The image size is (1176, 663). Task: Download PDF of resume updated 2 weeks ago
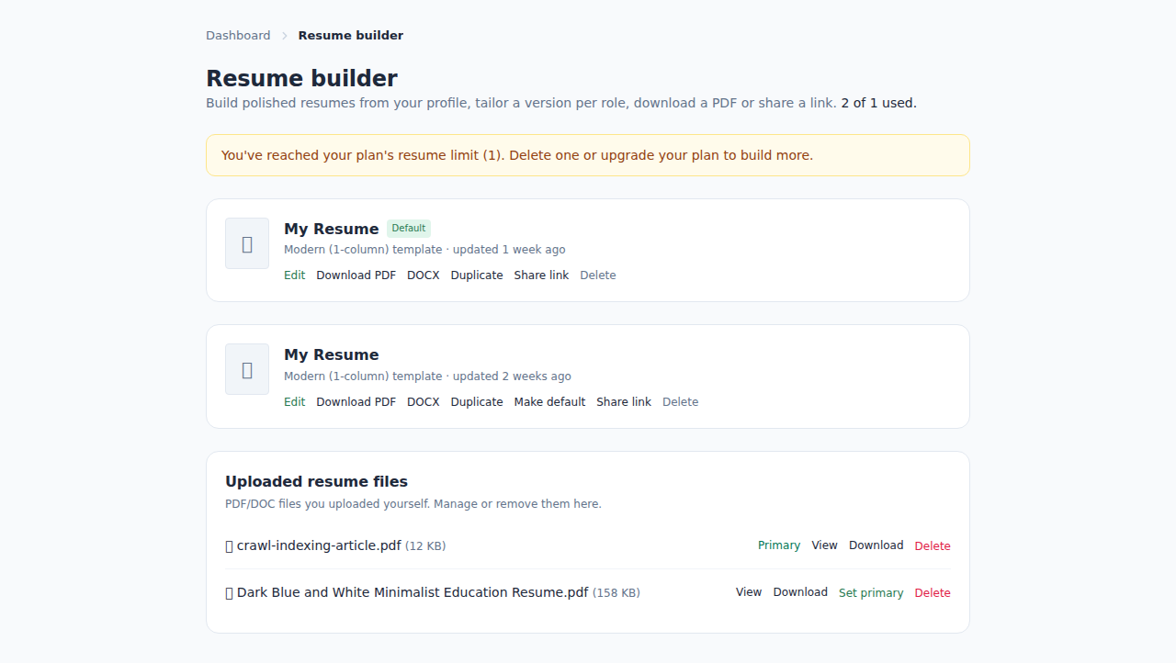click(356, 402)
